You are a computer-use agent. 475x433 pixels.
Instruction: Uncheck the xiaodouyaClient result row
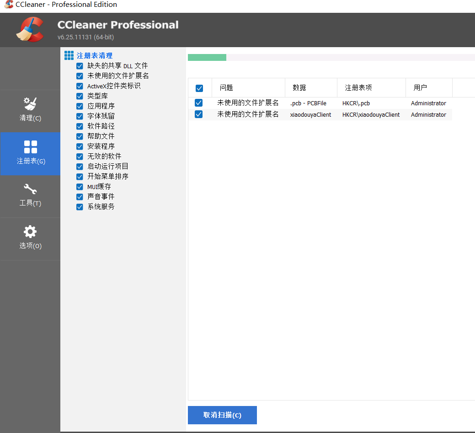pos(199,114)
